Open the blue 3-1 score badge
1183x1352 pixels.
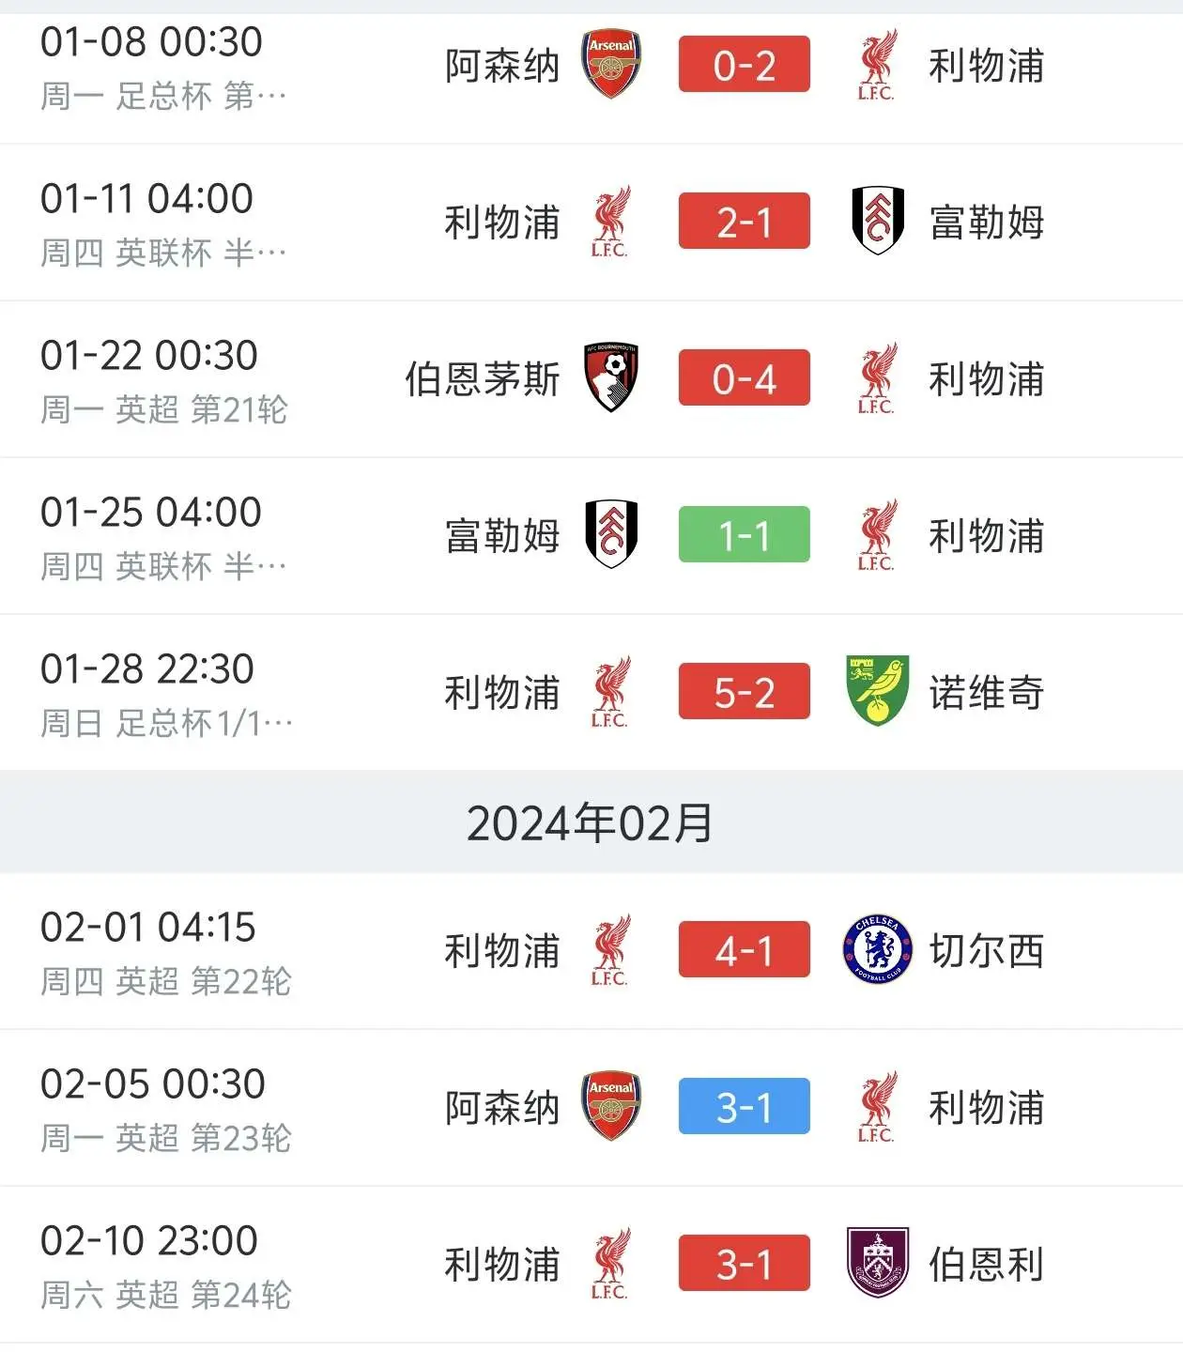(745, 1106)
